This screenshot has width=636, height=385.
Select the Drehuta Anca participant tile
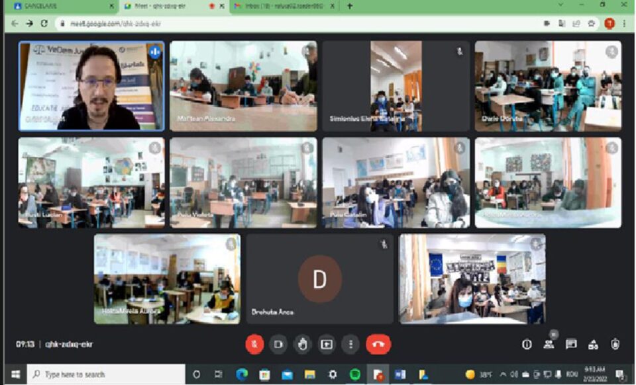click(x=319, y=278)
